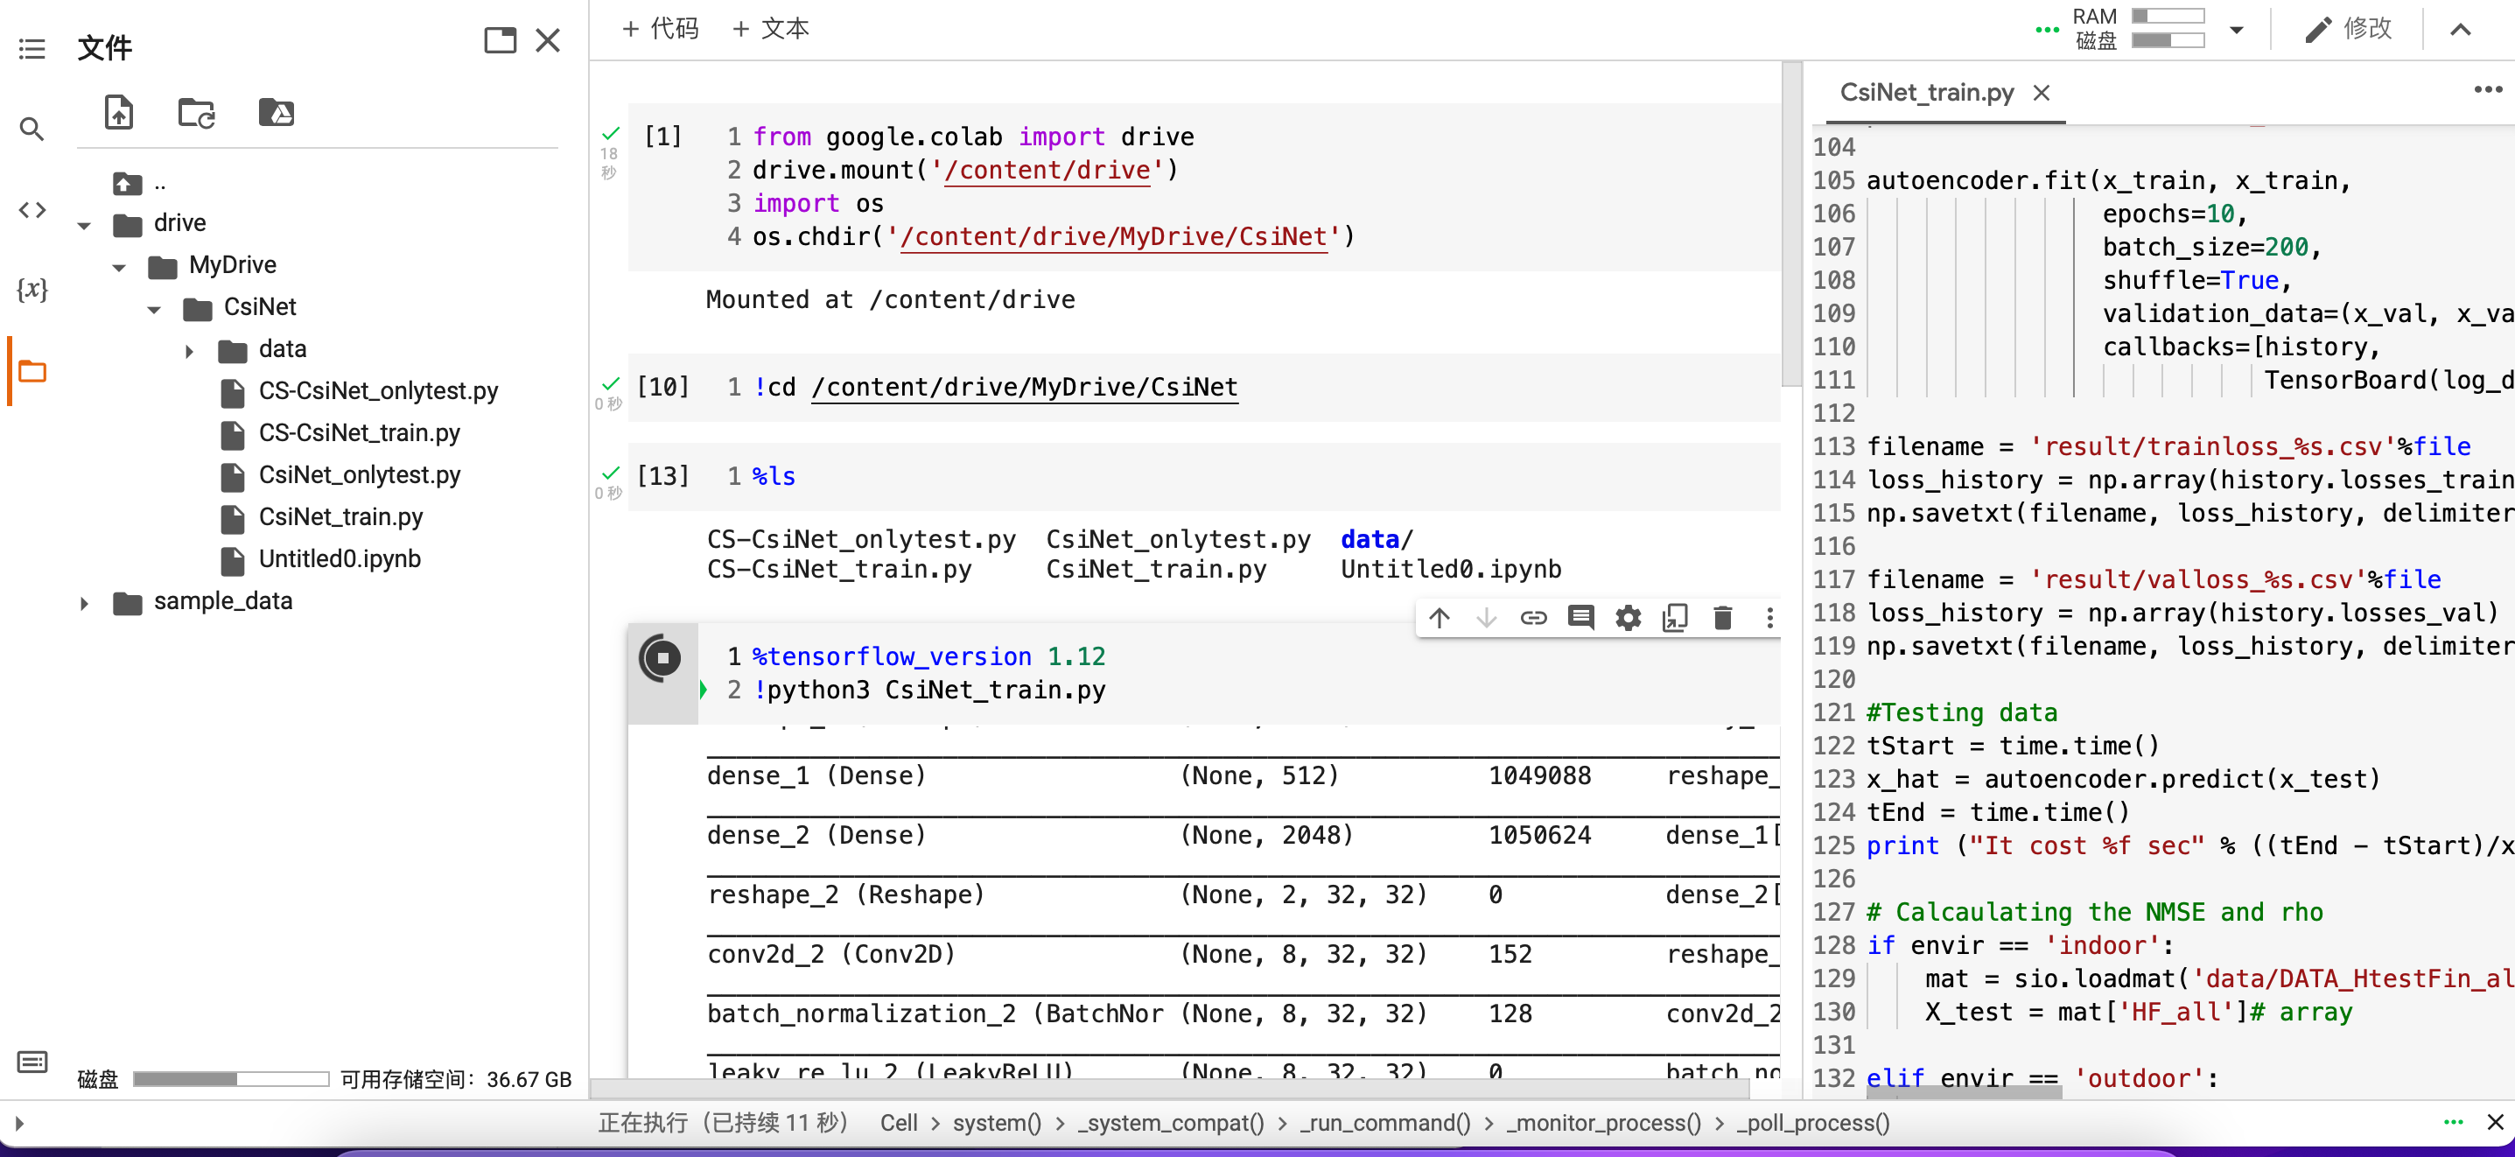Switch to the CsiNet_train.py tab

coord(1927,92)
